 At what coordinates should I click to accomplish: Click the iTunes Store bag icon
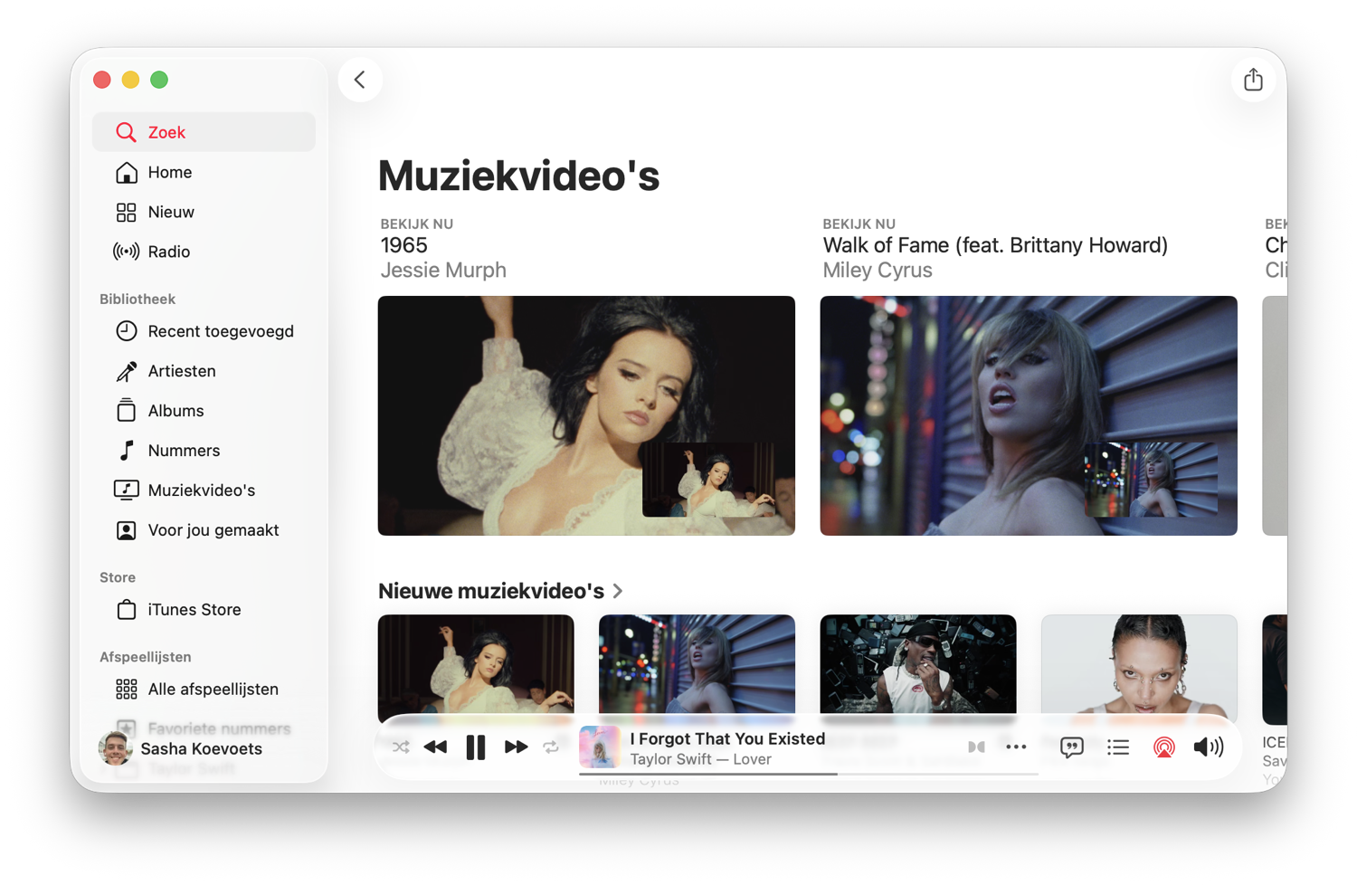tap(126, 610)
